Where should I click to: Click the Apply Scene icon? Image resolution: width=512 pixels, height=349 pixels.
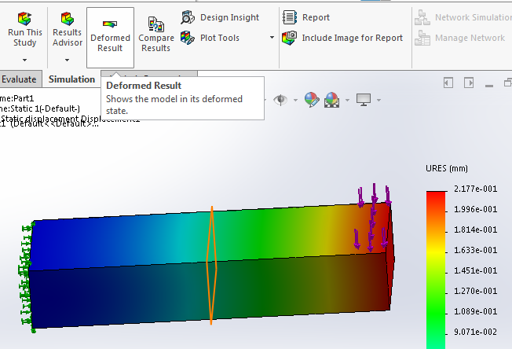(331, 100)
